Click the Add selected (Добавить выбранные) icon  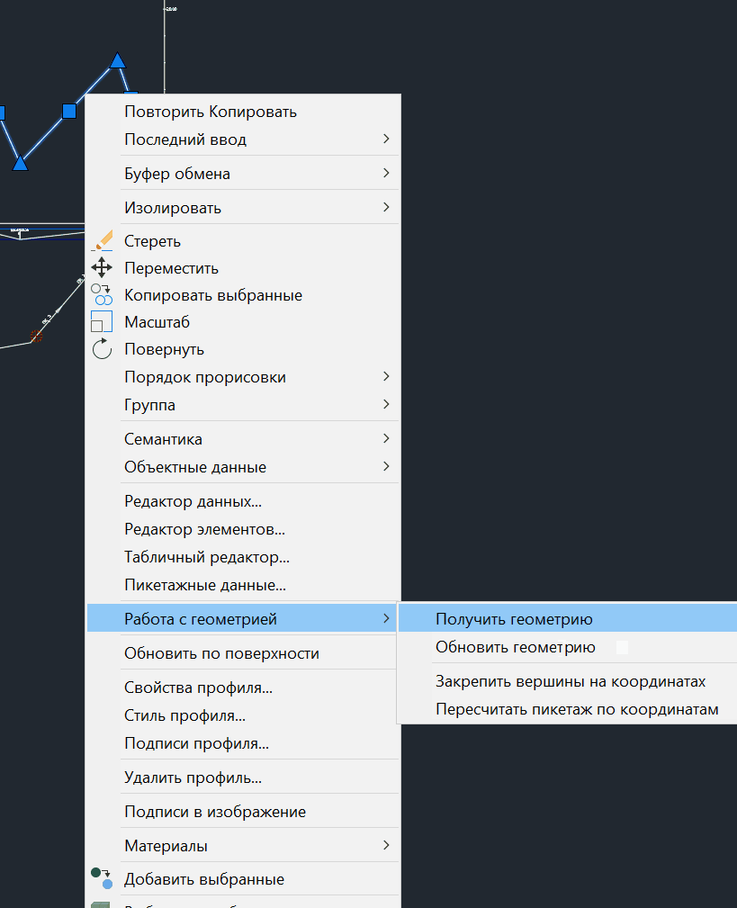pos(103,878)
